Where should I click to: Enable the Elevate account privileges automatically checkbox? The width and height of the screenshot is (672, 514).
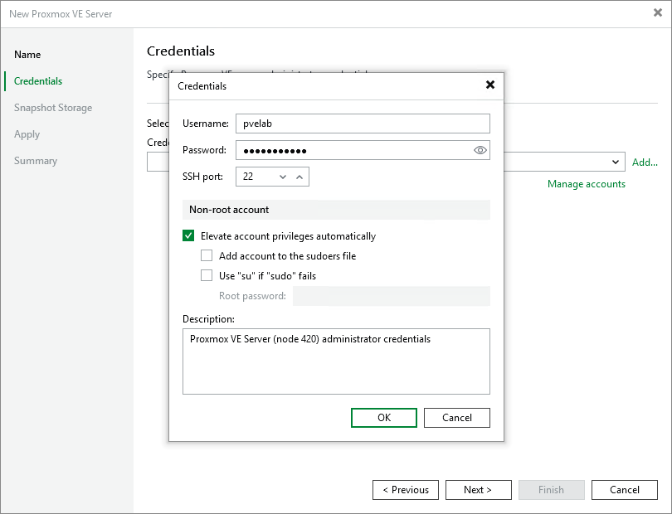pos(188,236)
